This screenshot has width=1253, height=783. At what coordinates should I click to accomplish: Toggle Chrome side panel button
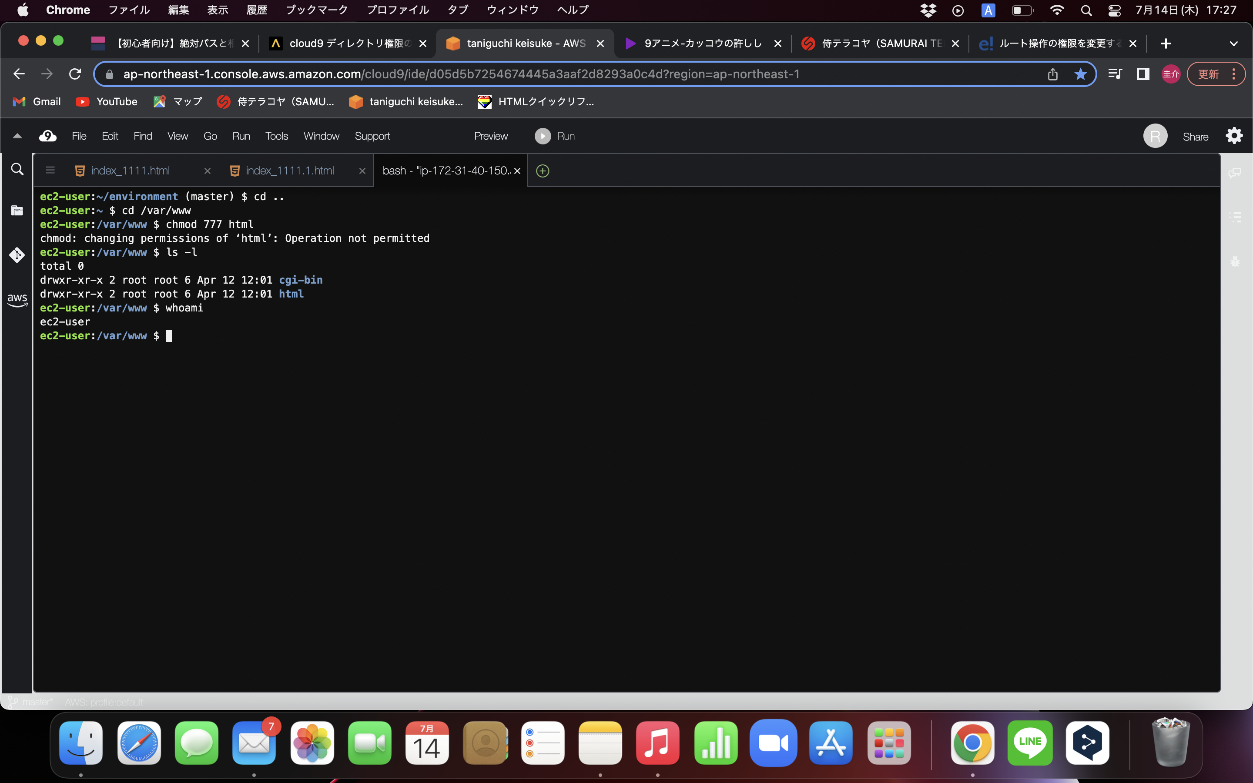[1143, 74]
